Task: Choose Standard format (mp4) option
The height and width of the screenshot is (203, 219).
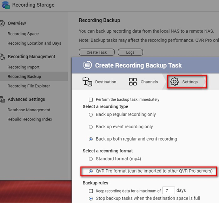Action: pyautogui.click(x=91, y=159)
